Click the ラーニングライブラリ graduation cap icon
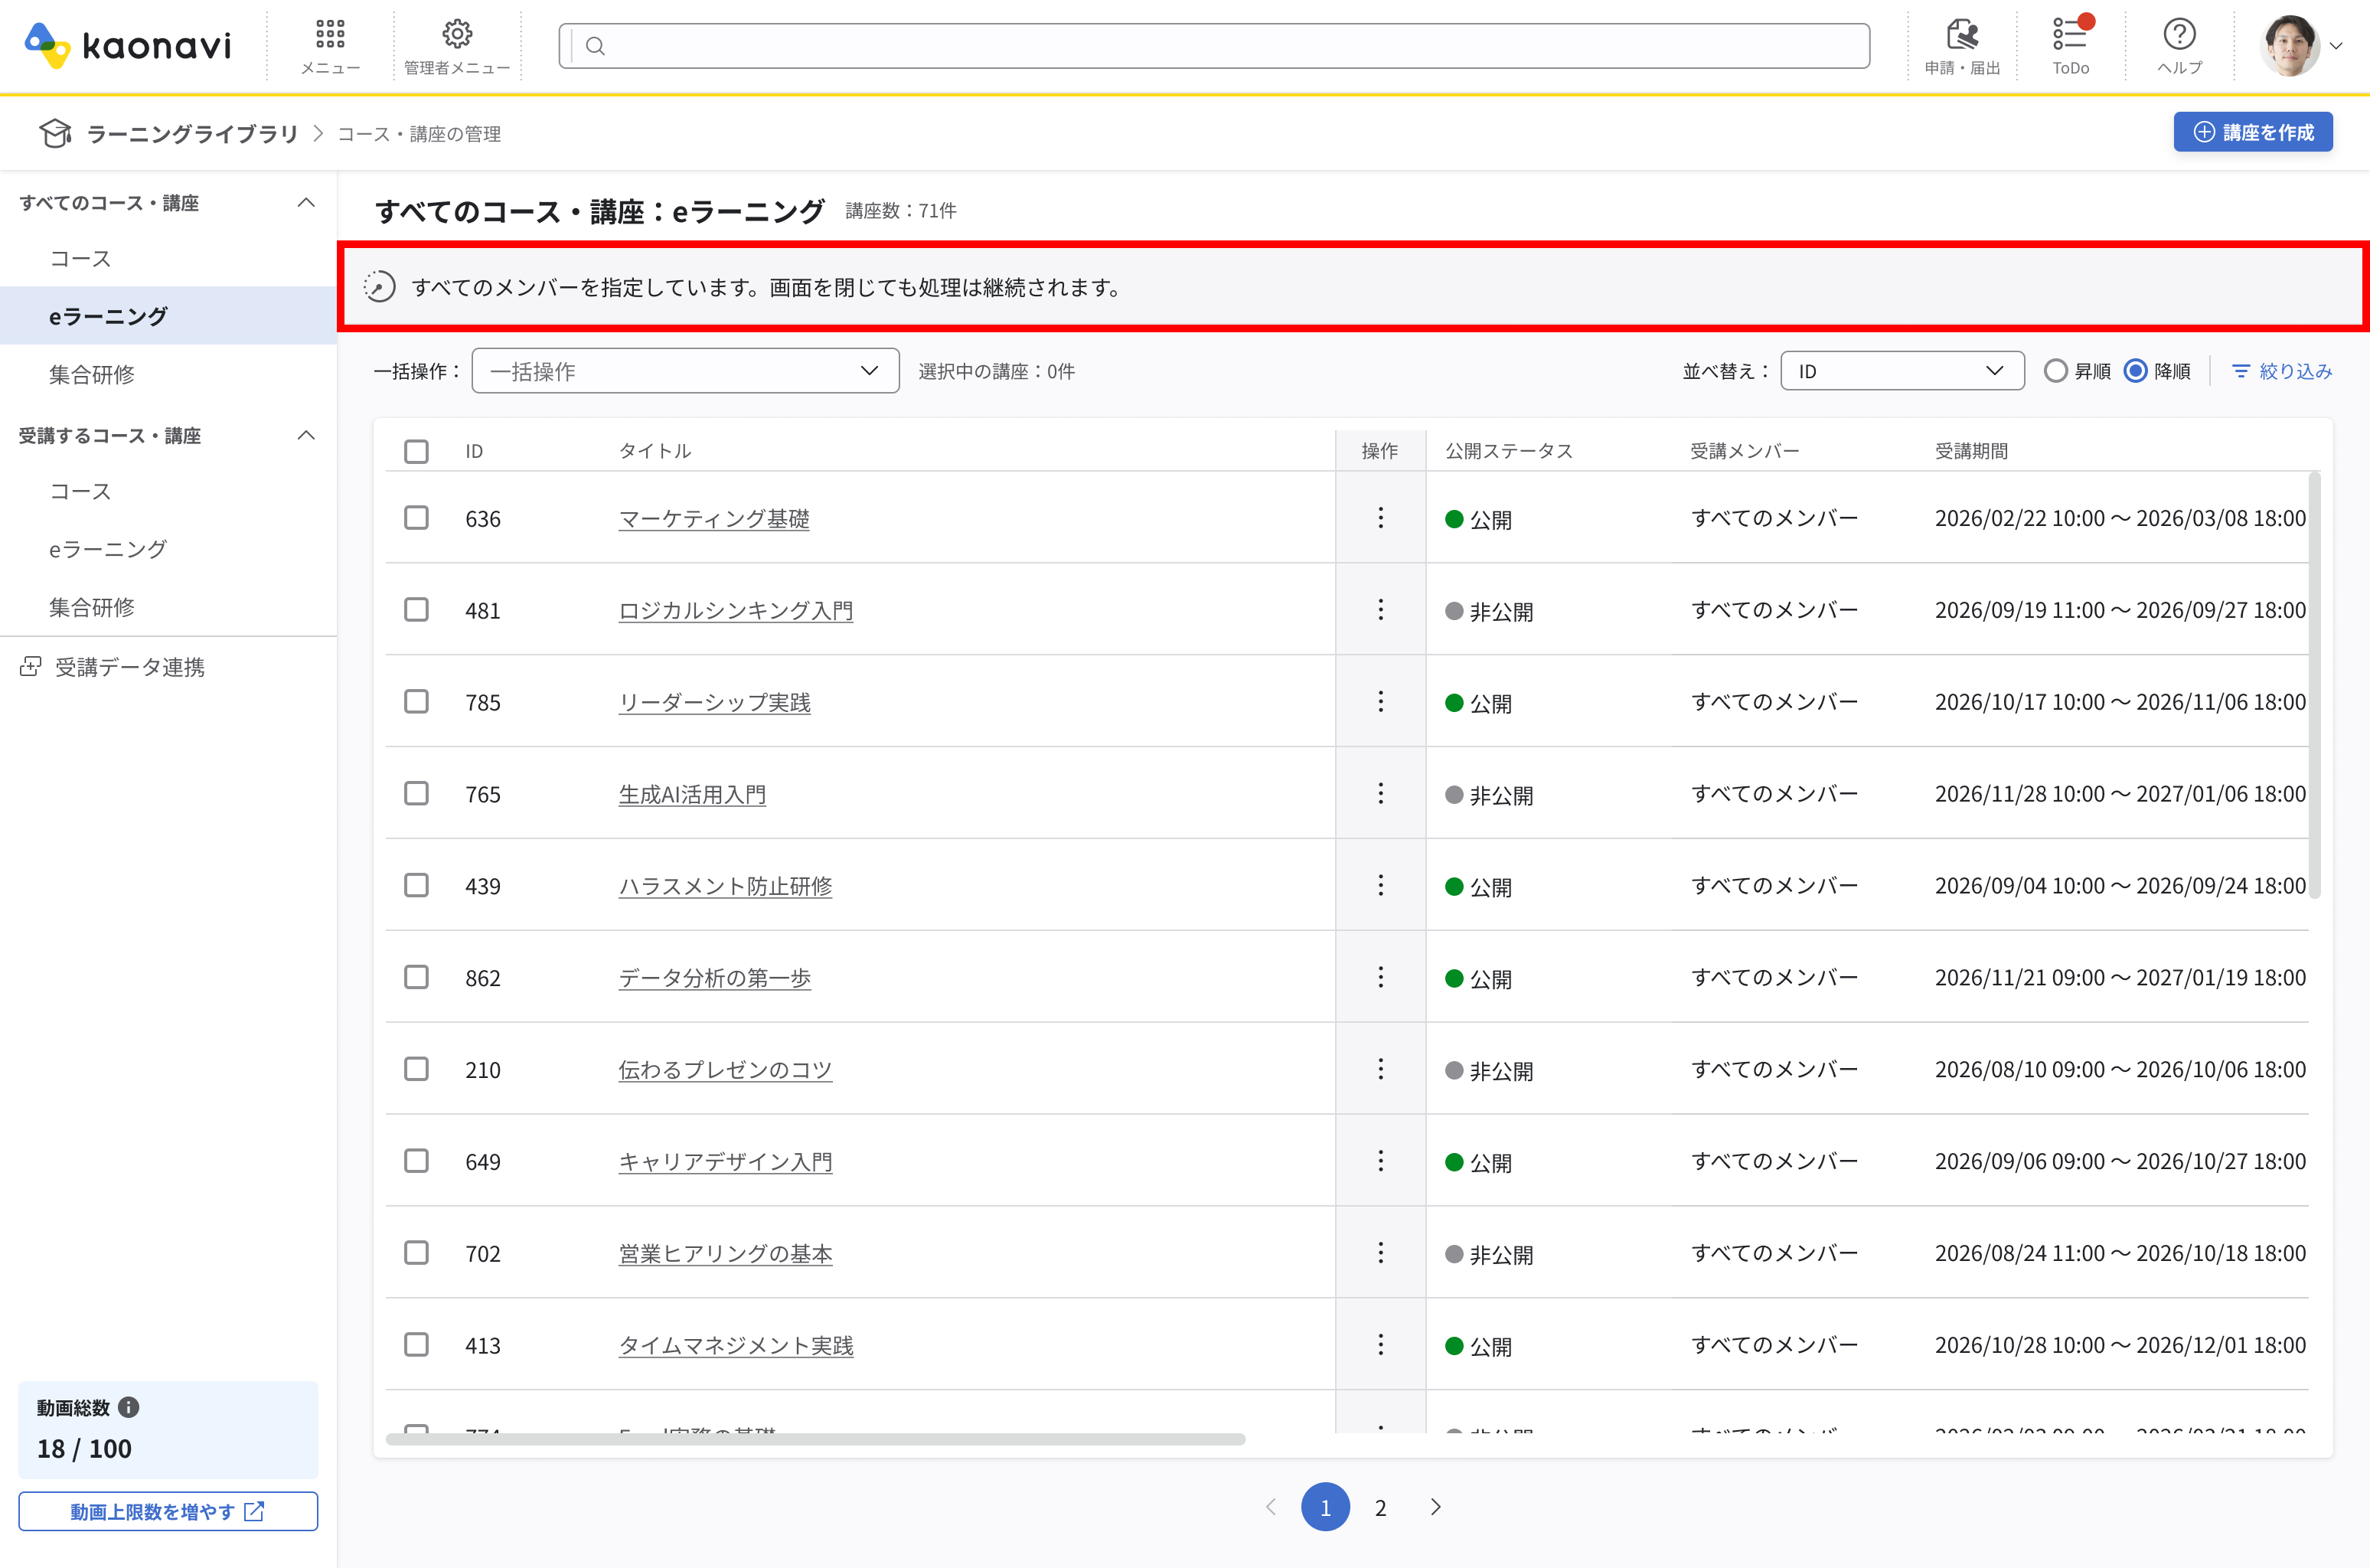The image size is (2370, 1568). click(x=55, y=133)
